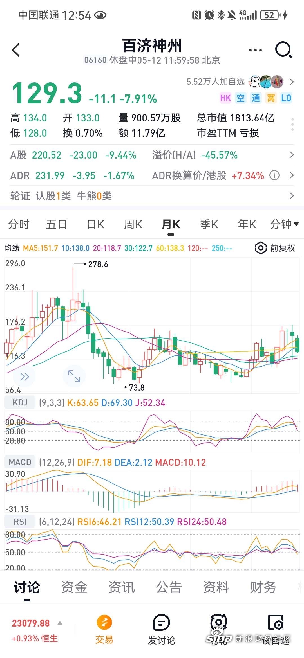Viewport: 304px width, 658px height.
Task: Tap the signal strength status icon
Action: [248, 15]
